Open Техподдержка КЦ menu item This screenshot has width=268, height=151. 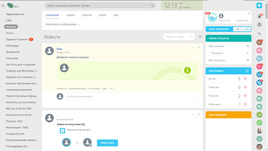click(16, 146)
